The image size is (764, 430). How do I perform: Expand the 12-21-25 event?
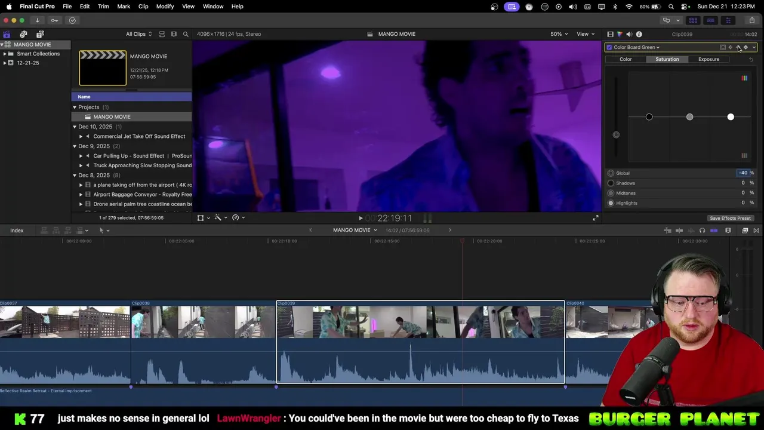pos(5,63)
